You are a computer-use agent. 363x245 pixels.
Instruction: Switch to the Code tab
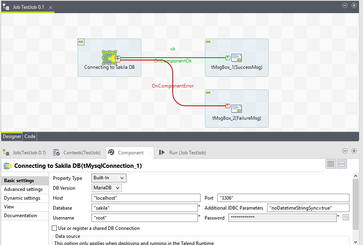29,136
